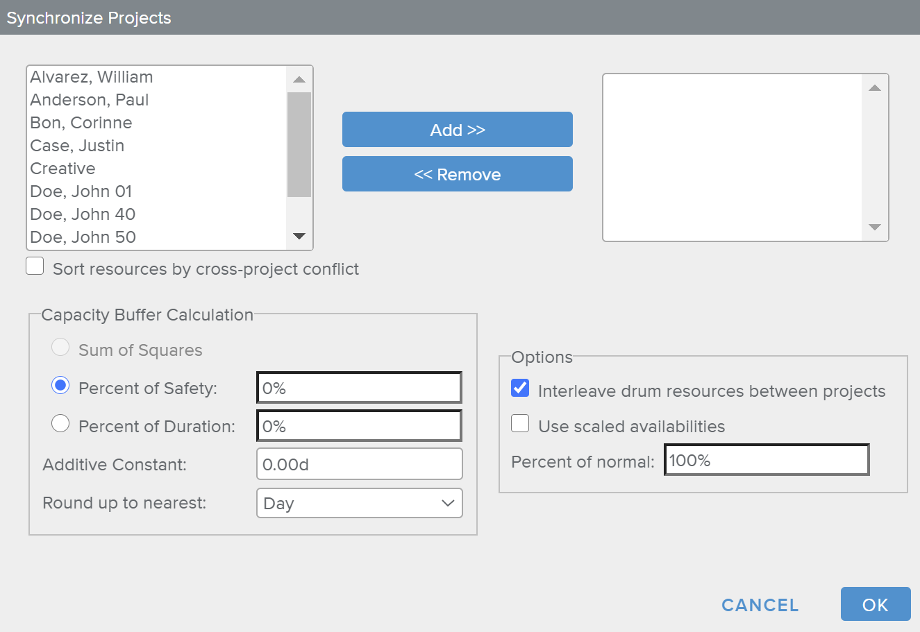The width and height of the screenshot is (920, 632).
Task: Cancel the Synchronize Projects dialog
Action: (760, 605)
